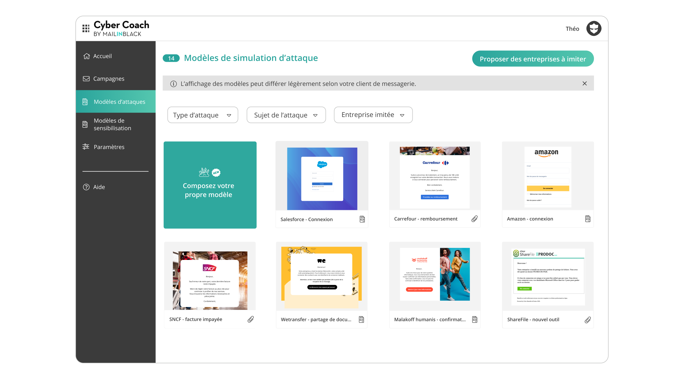This screenshot has width=684, height=379.
Task: Click the document icon on Amazon - connexion
Action: (588, 219)
